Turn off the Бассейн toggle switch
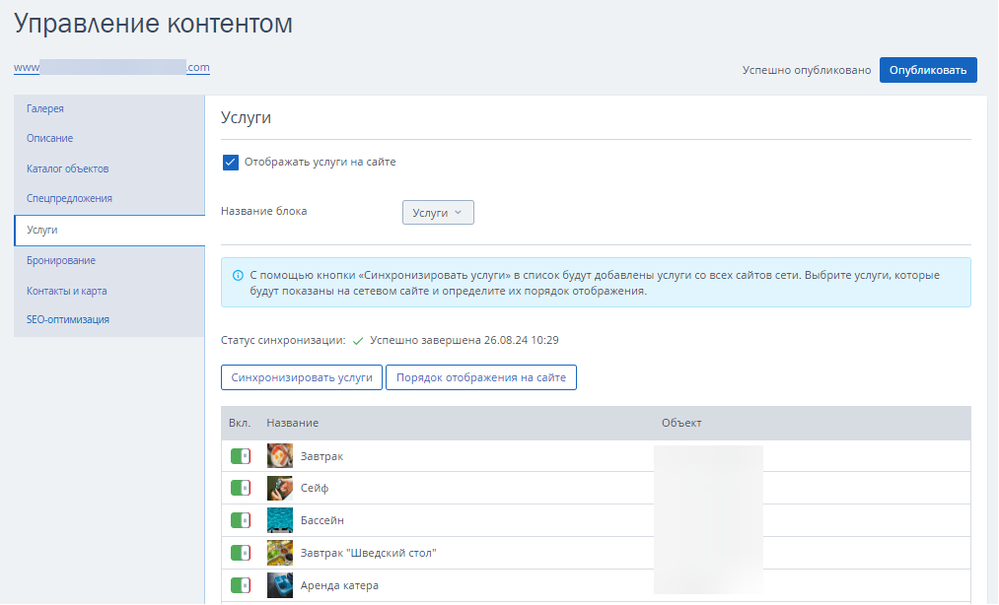This screenshot has height=605, width=999. (x=241, y=520)
